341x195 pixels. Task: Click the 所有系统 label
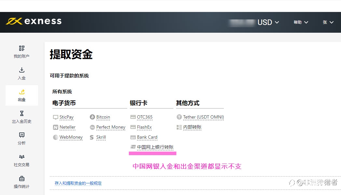click(62, 92)
